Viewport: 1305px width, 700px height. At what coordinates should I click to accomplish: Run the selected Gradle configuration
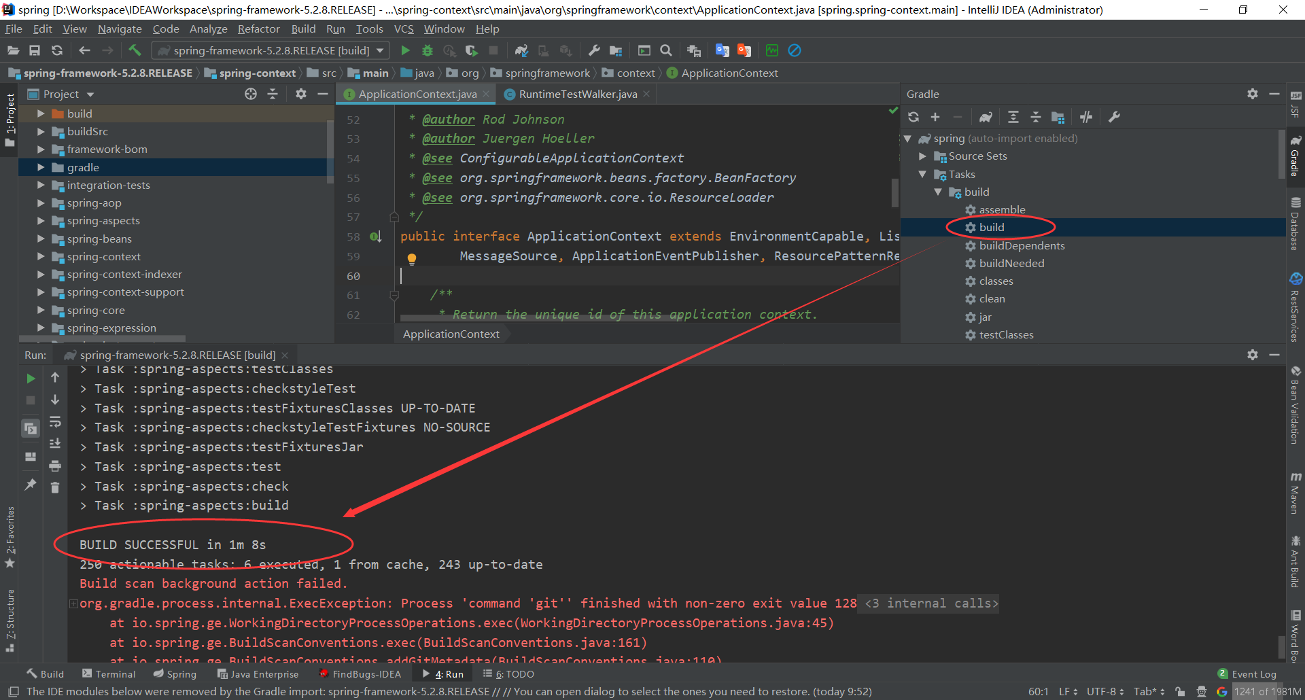coord(405,50)
